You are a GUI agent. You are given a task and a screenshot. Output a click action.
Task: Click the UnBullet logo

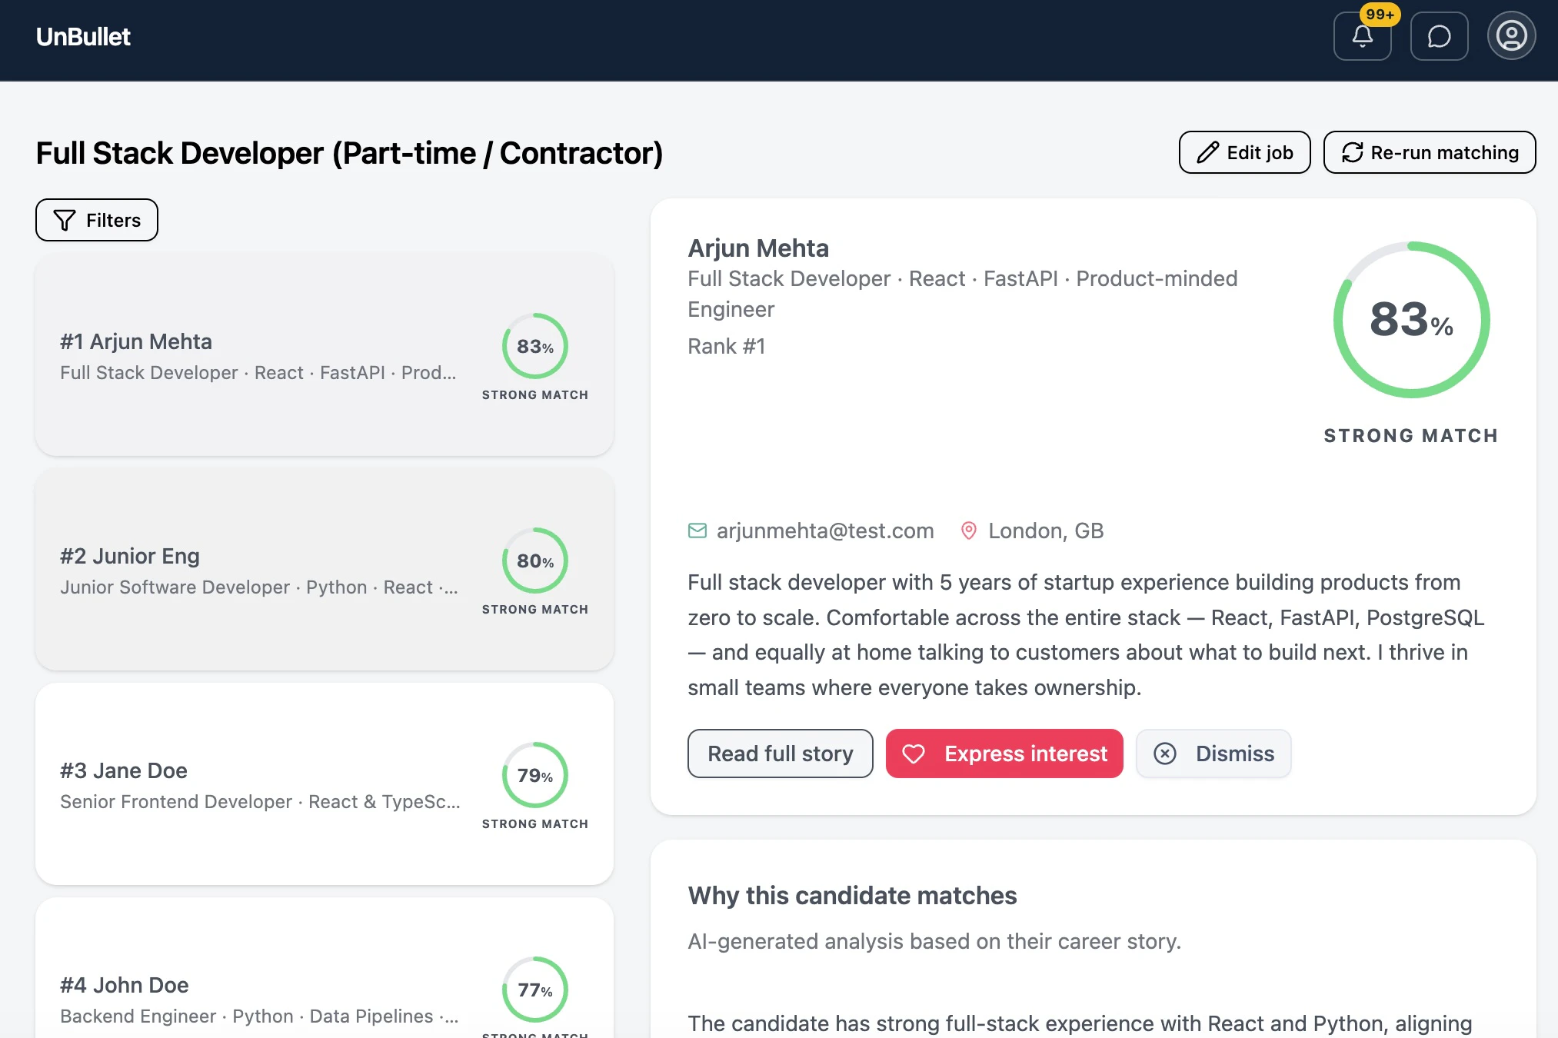tap(83, 36)
